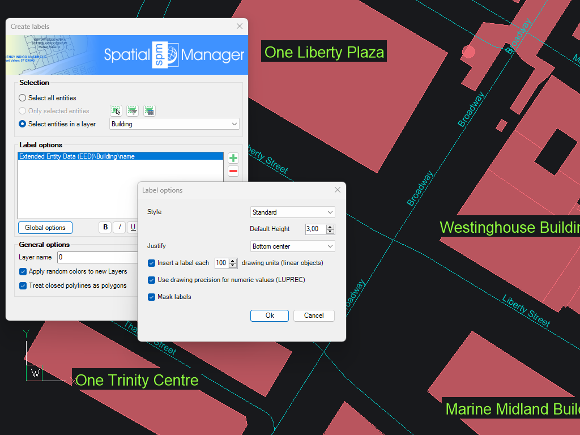Uncheck Treat closed polylines as polygons

coord(23,285)
